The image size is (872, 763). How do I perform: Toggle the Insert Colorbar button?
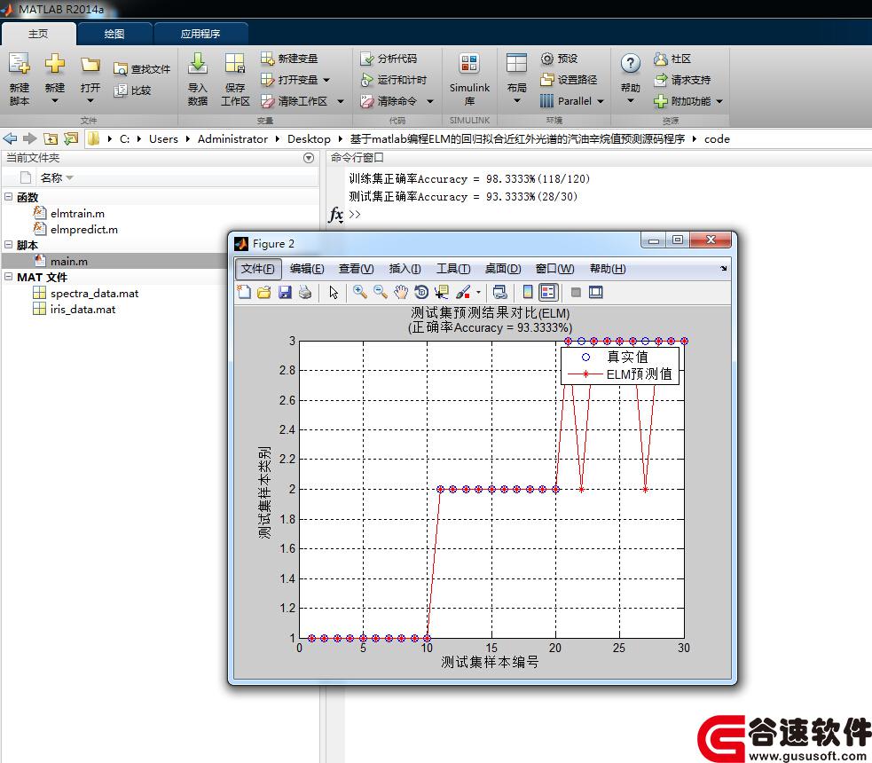tap(528, 292)
